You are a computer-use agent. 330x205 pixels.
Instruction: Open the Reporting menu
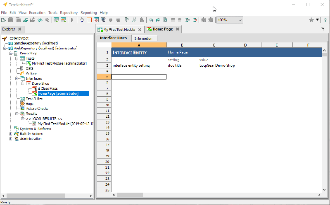coord(89,13)
